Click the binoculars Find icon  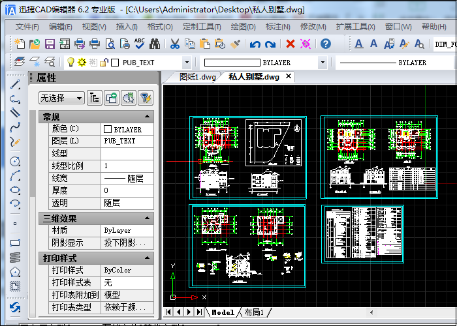(x=155, y=44)
